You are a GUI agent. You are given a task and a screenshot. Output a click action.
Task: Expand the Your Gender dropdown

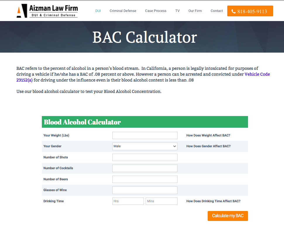tap(145, 146)
